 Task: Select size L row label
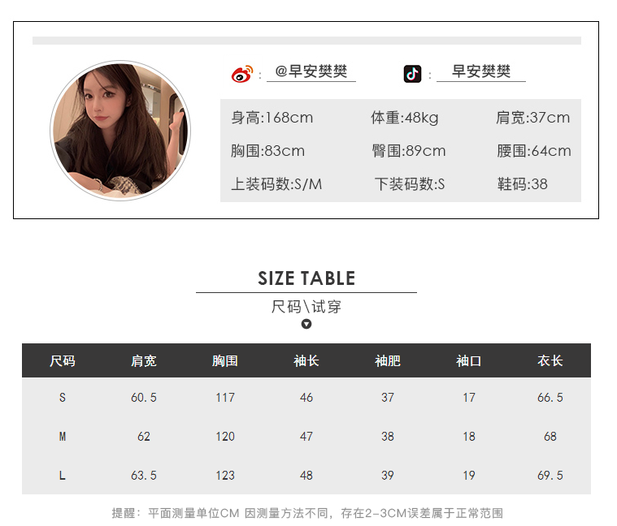click(63, 476)
